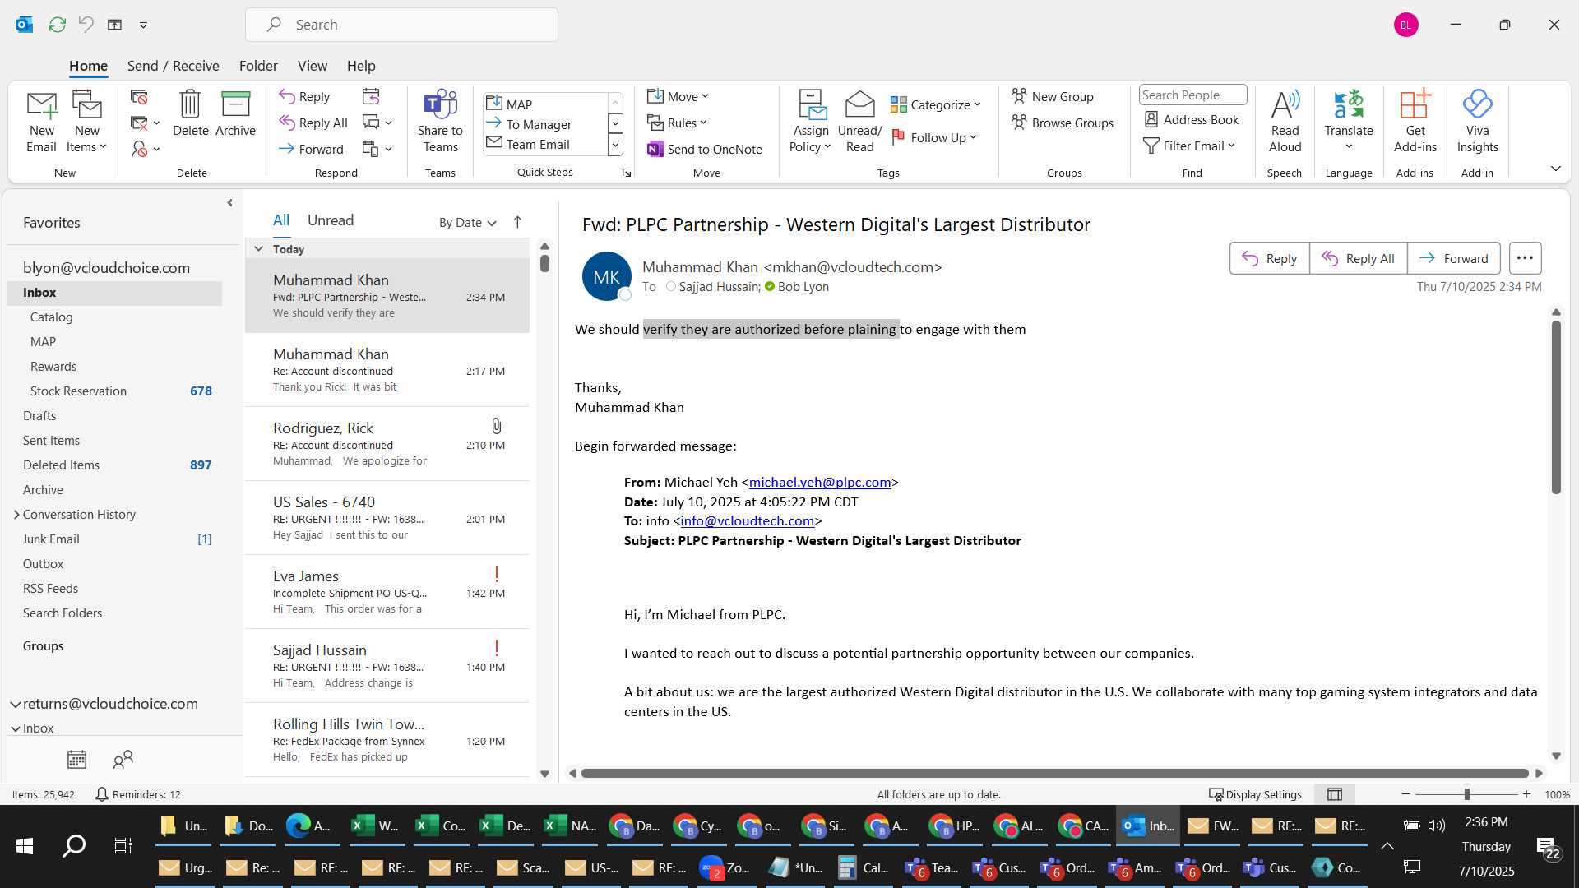1579x888 pixels.
Task: Click the MK sender avatar
Action: (x=607, y=277)
